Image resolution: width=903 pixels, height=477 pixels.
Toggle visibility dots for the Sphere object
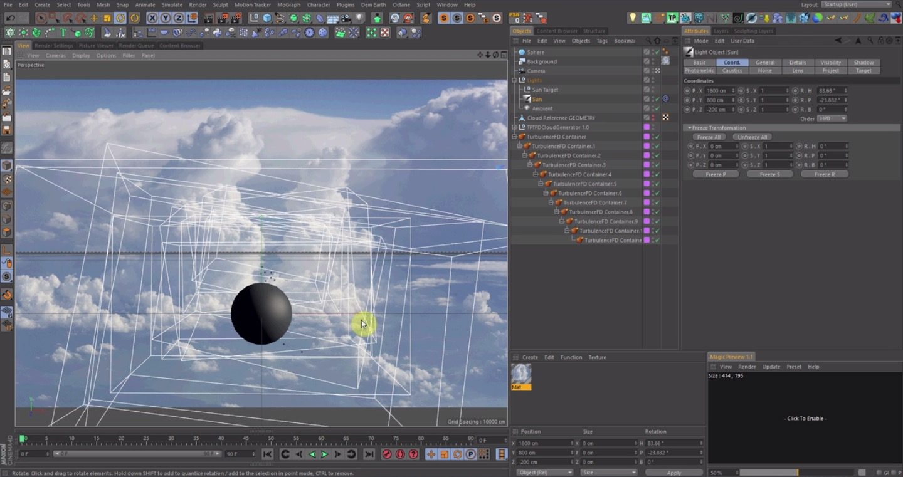coord(652,52)
